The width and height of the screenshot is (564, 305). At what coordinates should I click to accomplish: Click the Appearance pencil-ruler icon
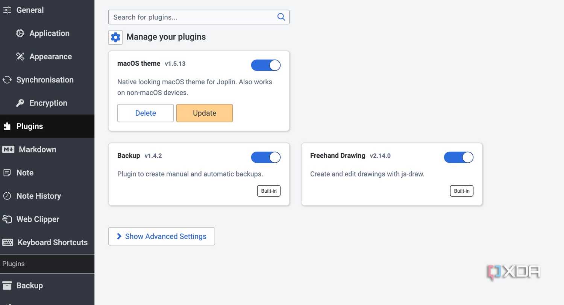coord(20,57)
